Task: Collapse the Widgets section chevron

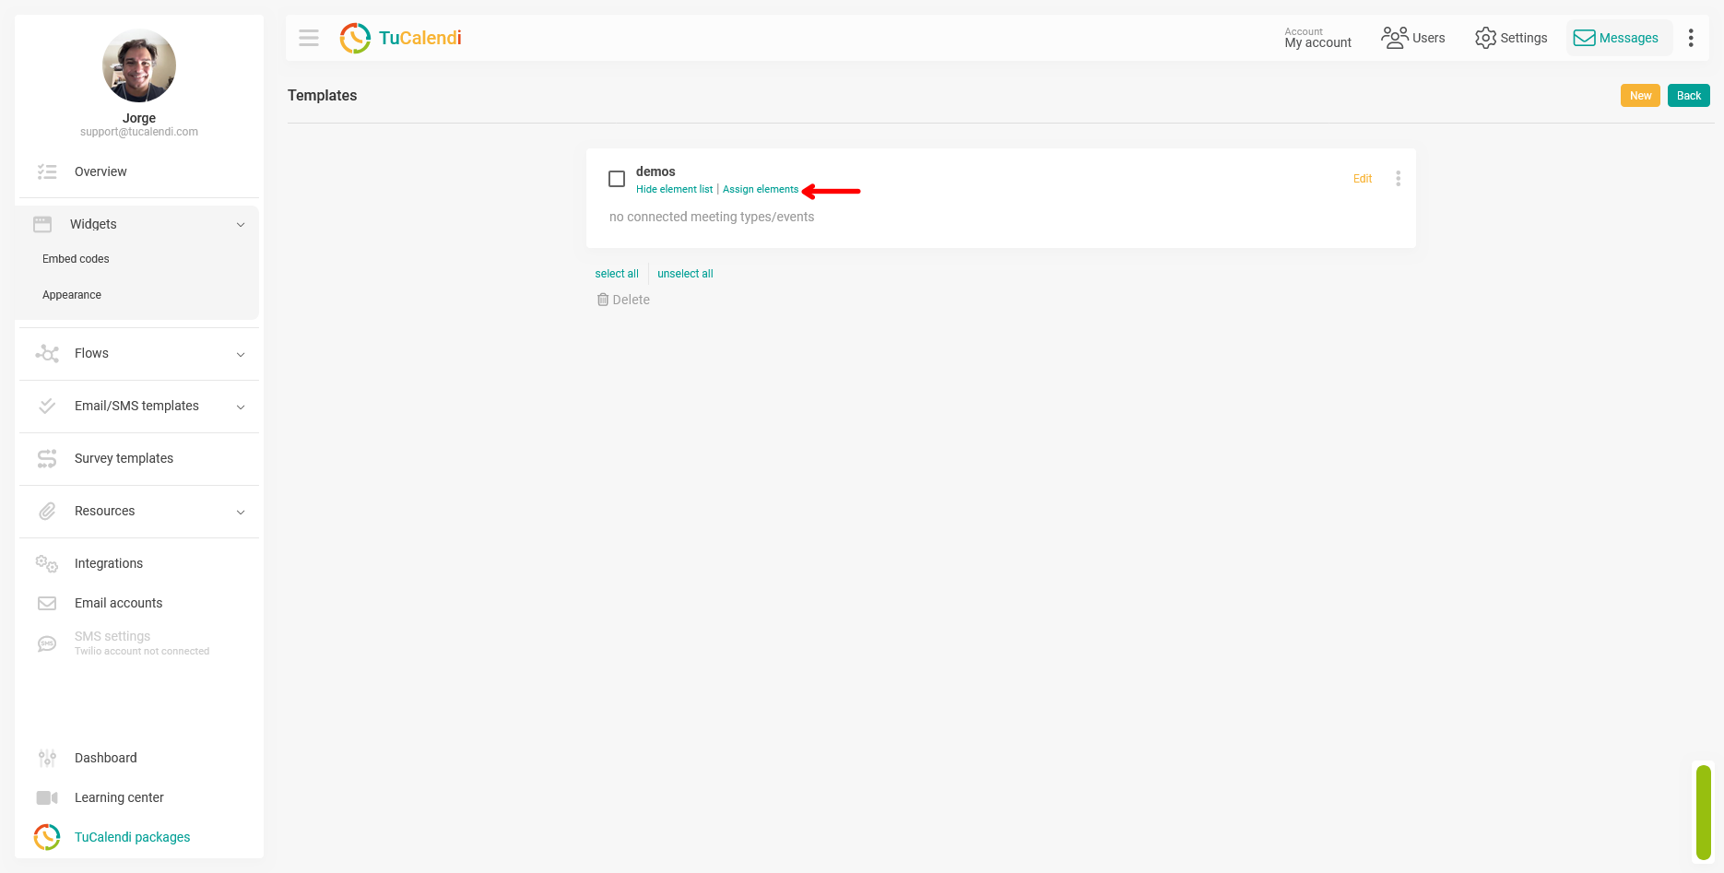Action: click(x=241, y=225)
